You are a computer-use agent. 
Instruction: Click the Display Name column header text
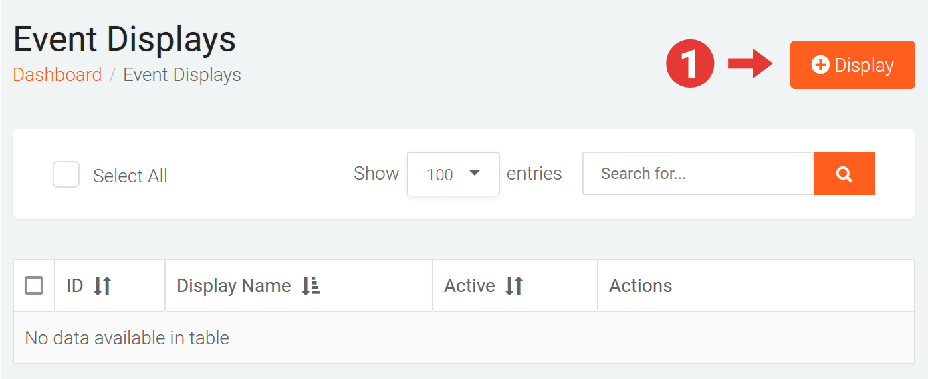click(x=233, y=286)
